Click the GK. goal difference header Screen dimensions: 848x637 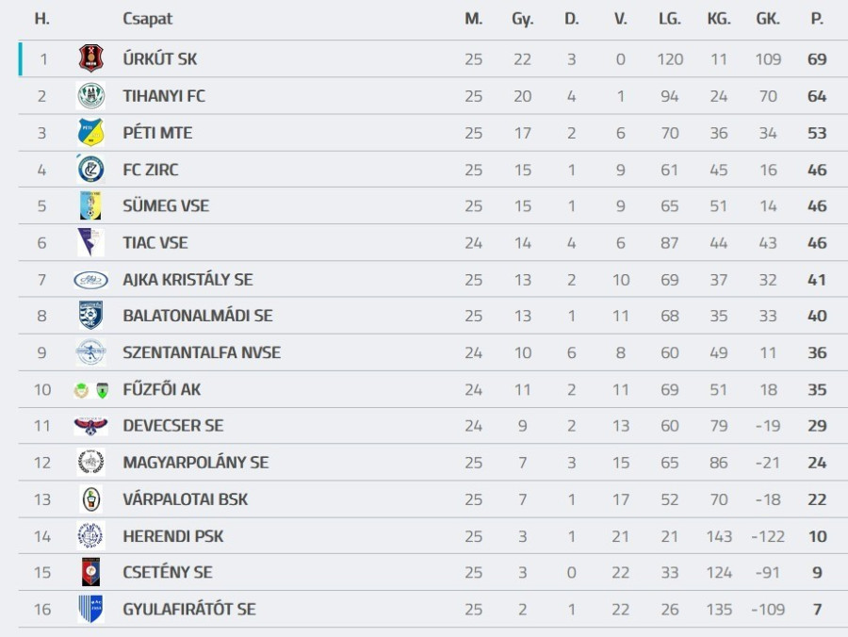(x=768, y=19)
